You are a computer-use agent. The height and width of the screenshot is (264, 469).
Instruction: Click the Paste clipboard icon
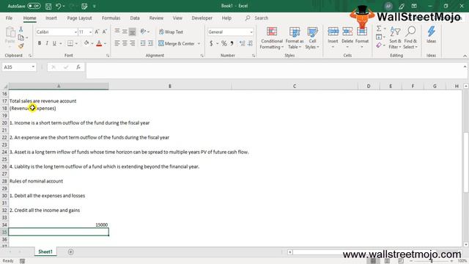point(10,32)
